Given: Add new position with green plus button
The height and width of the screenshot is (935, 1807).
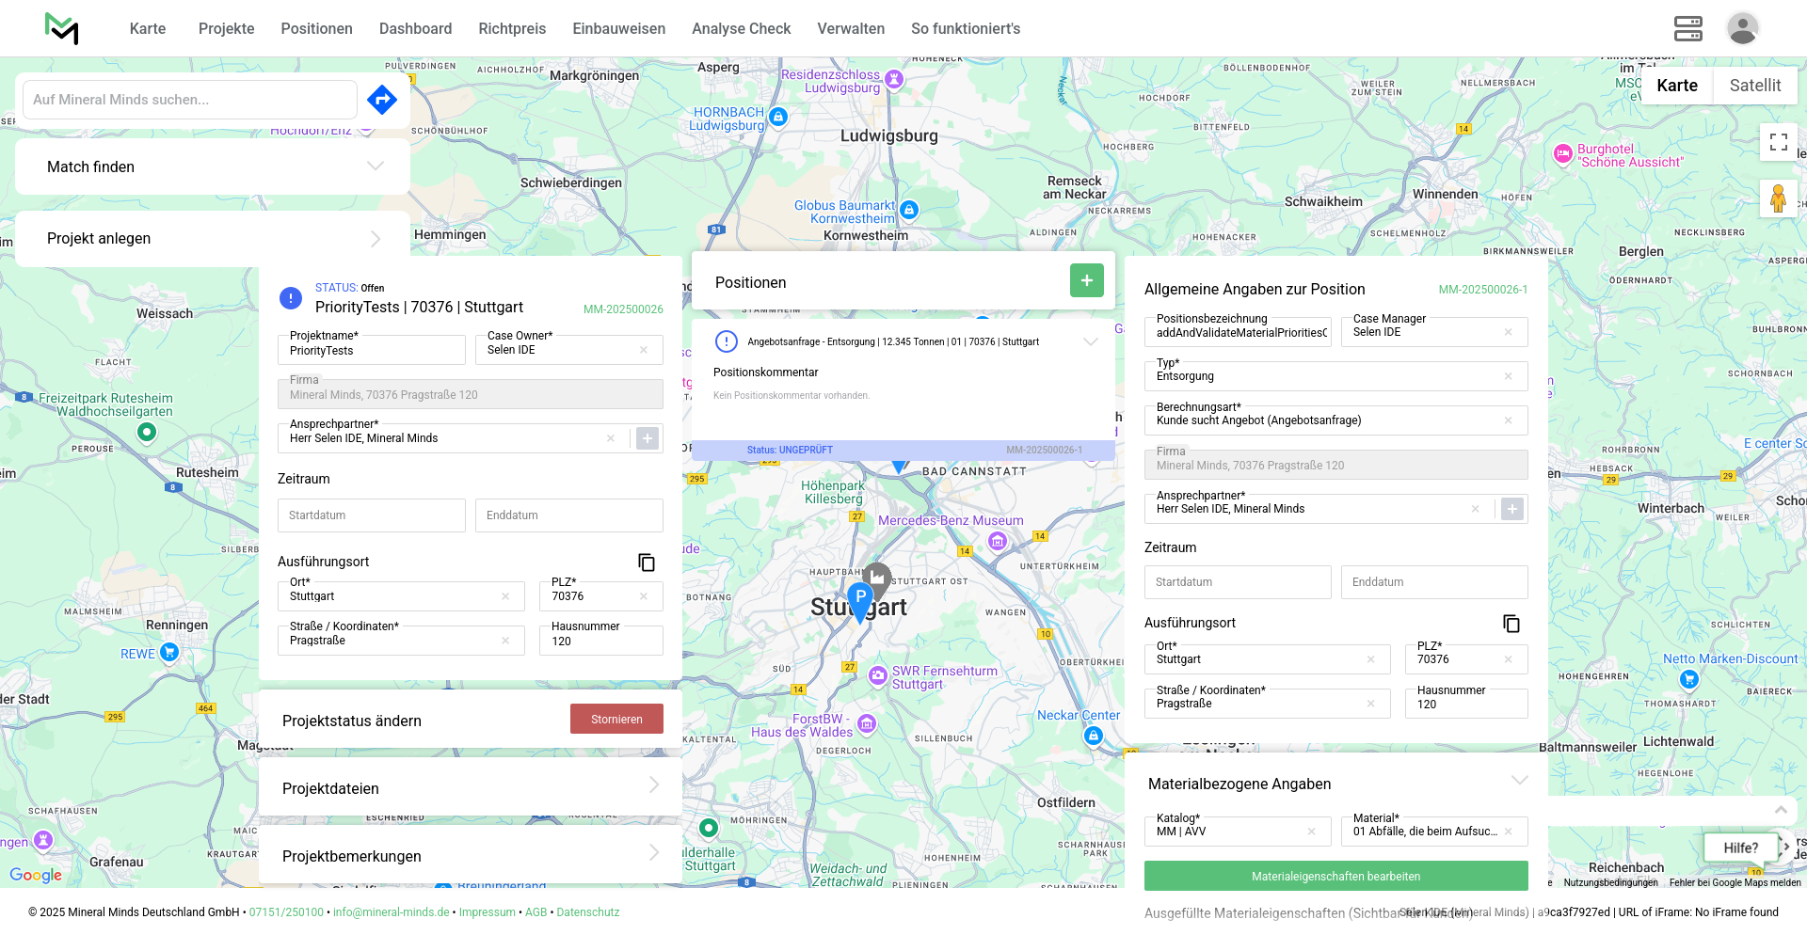Looking at the screenshot, I should coord(1086,280).
